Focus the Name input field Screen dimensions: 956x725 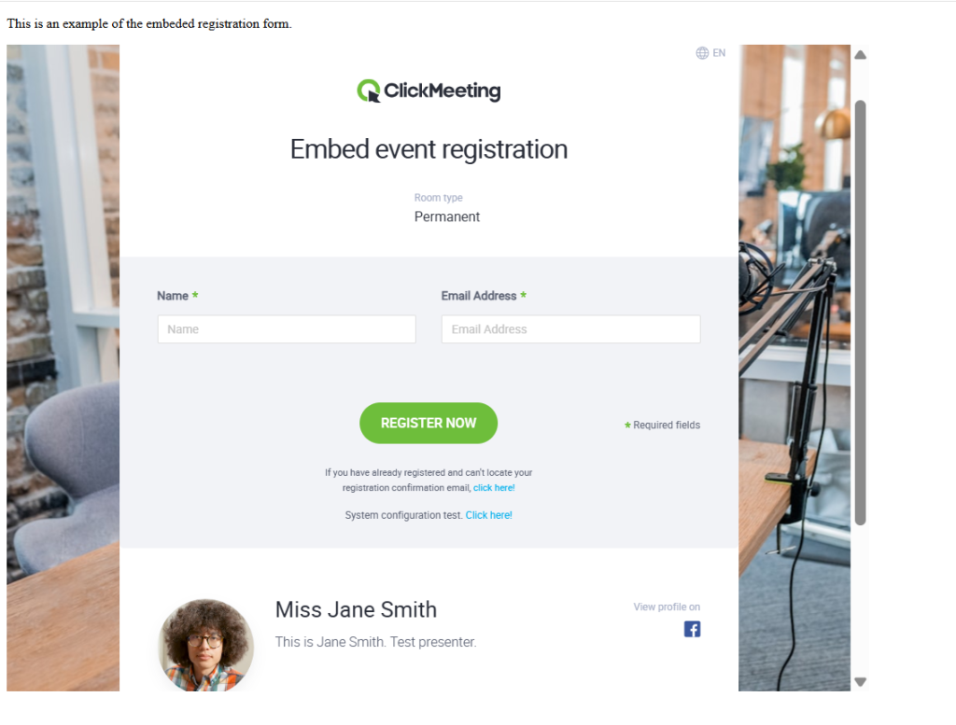click(x=287, y=329)
